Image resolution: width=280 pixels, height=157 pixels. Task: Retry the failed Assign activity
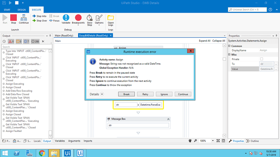[145, 94]
